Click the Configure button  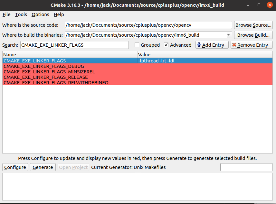pos(15,167)
